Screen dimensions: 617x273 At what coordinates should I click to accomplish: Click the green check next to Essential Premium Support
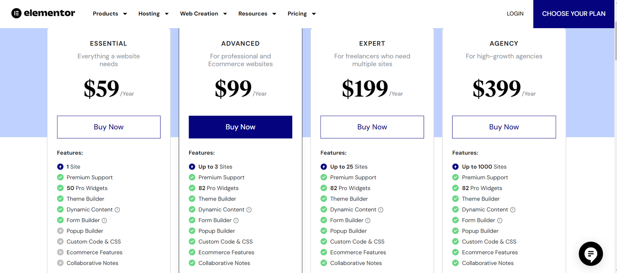pos(60,177)
